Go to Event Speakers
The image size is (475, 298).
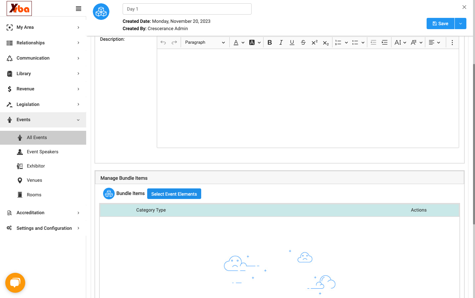tap(43, 152)
